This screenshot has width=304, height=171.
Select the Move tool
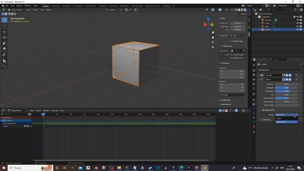pos(4,32)
